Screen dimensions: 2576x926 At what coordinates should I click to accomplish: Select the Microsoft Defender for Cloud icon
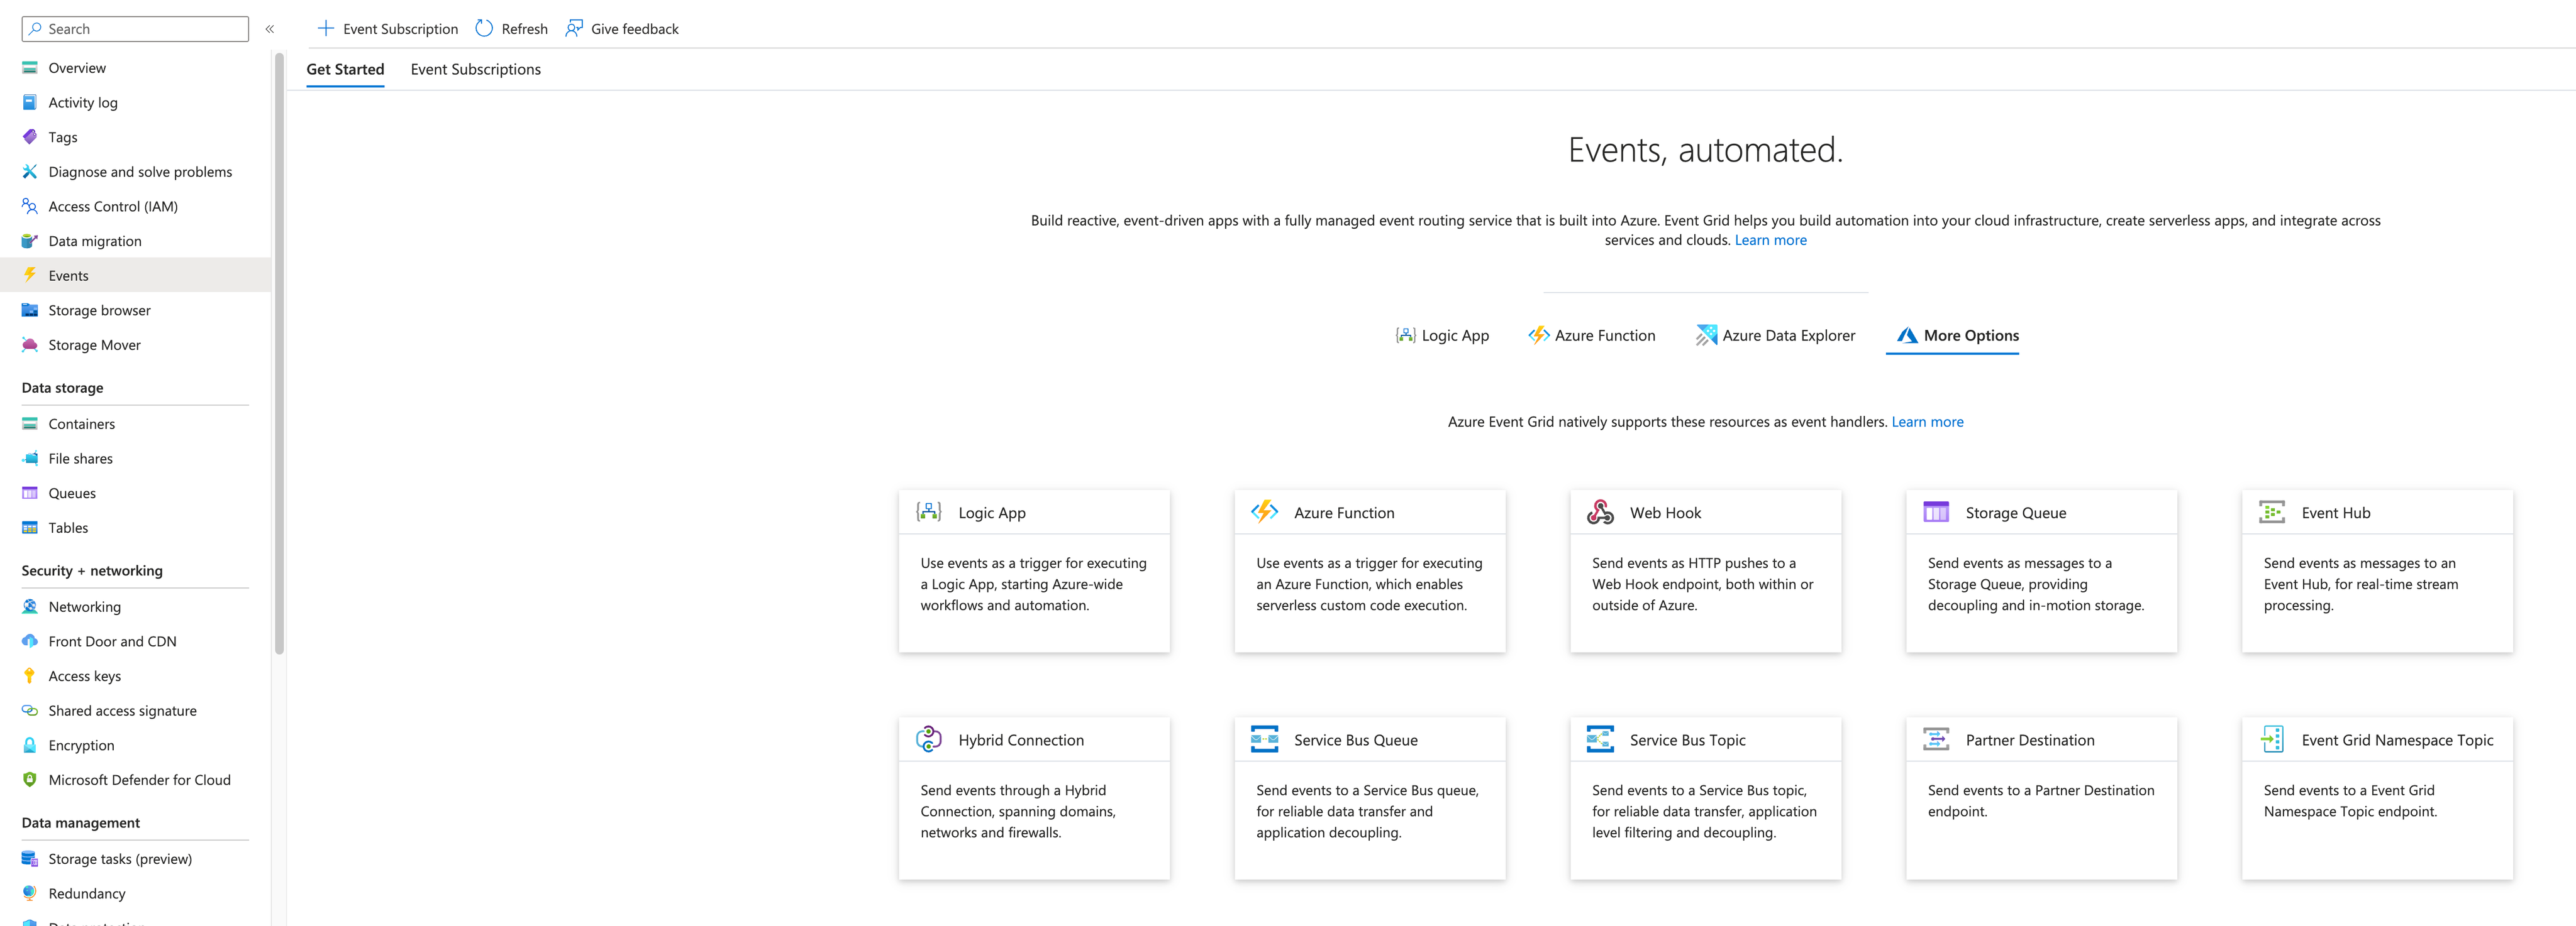point(30,779)
